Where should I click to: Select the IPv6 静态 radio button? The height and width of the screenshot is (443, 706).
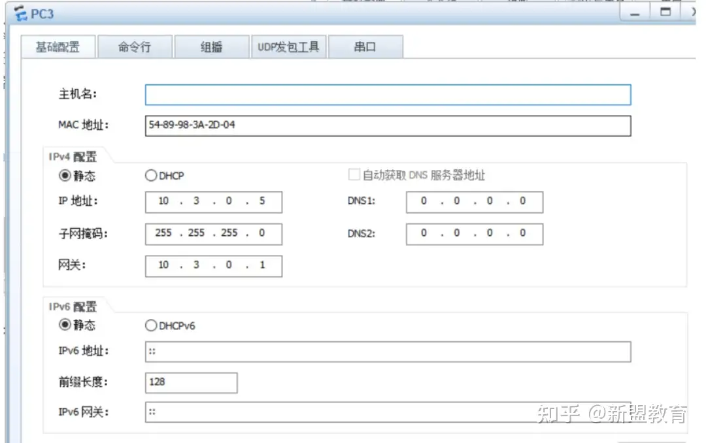(65, 325)
